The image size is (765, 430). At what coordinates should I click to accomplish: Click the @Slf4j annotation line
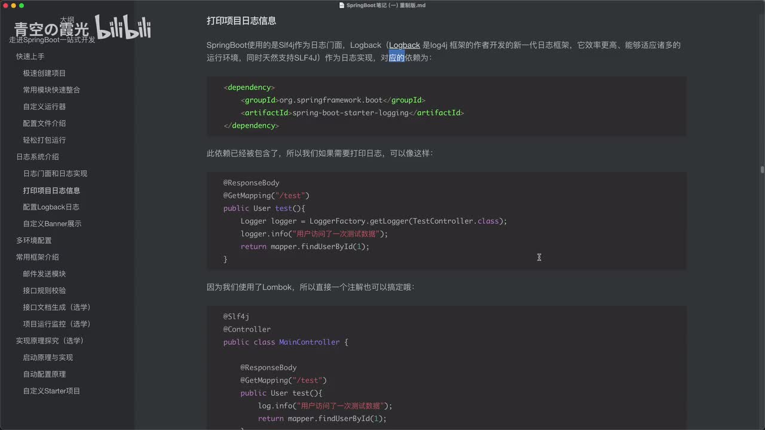(x=236, y=317)
